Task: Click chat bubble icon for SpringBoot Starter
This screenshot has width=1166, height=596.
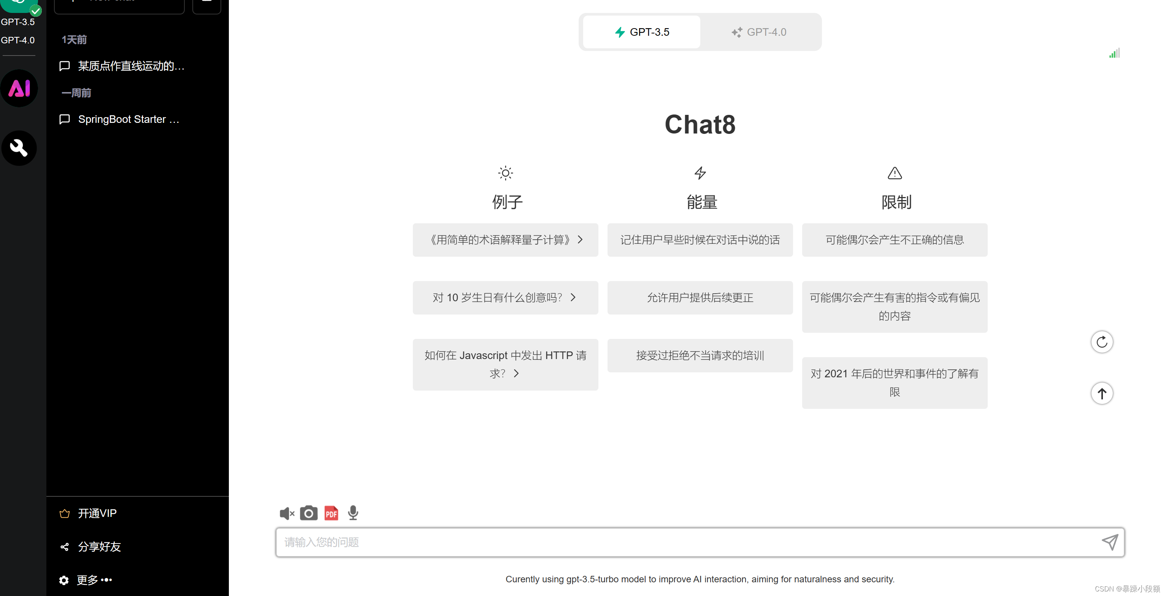Action: pos(65,119)
